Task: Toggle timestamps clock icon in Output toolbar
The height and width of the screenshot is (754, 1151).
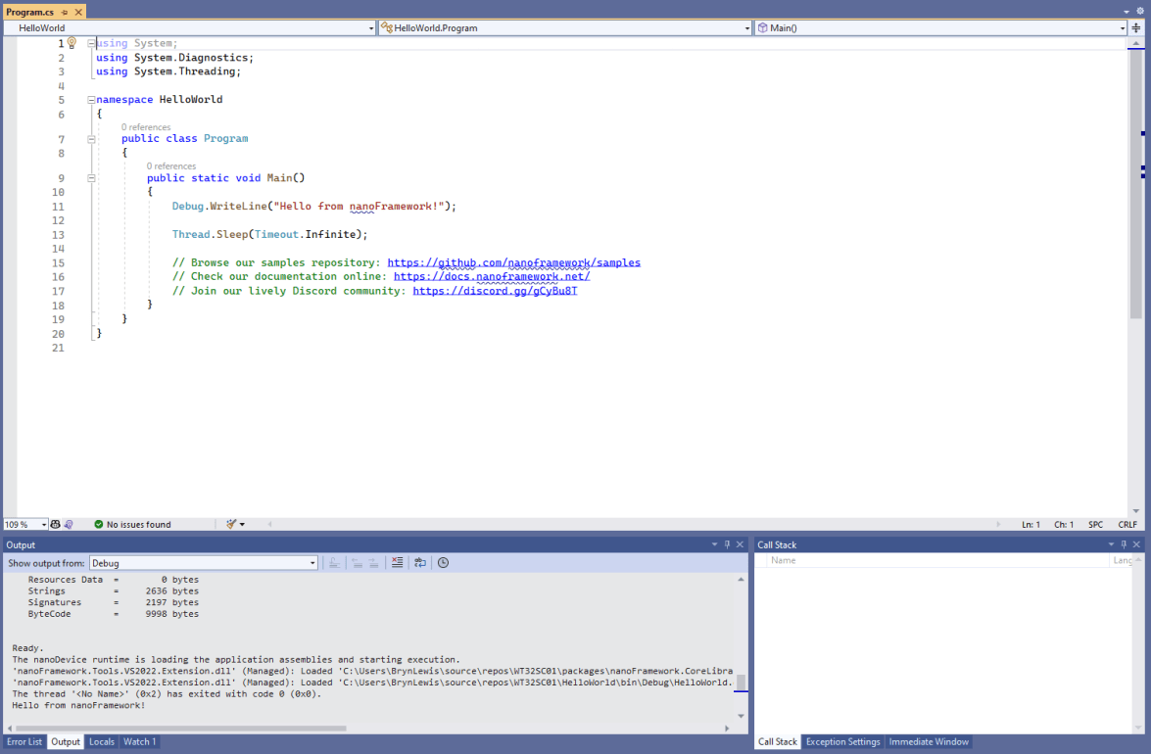Action: 443,563
